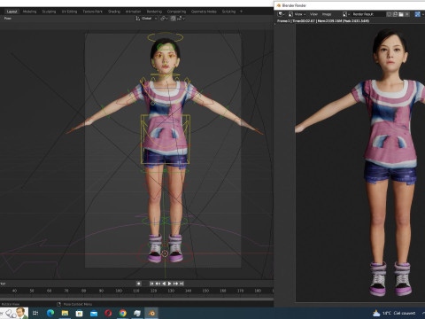The width and height of the screenshot is (425, 319).
Task: Open File Explorer from the taskbar
Action: point(65,313)
